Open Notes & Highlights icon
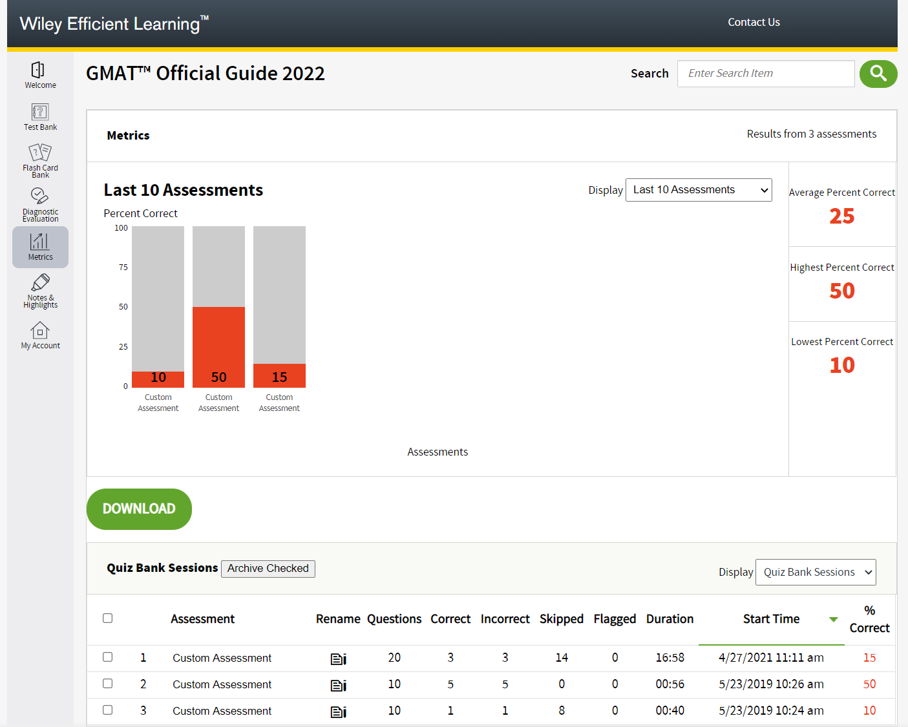 [40, 291]
